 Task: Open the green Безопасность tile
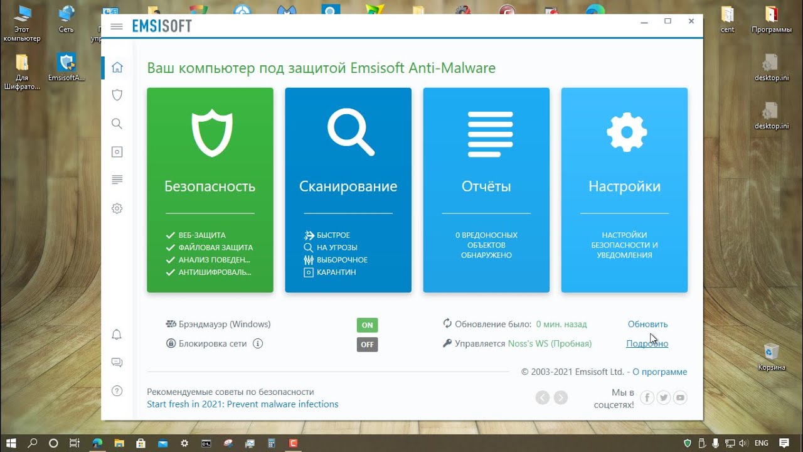click(x=210, y=190)
